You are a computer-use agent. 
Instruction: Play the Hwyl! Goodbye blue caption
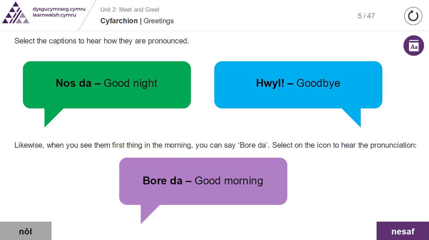(x=298, y=85)
